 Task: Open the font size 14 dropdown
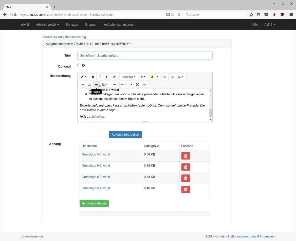[143, 77]
